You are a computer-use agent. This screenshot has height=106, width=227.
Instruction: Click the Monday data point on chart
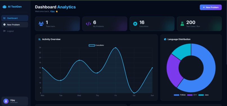[x=43, y=68]
